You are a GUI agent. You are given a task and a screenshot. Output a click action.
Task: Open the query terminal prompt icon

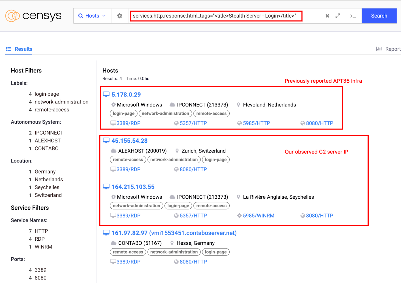[353, 16]
